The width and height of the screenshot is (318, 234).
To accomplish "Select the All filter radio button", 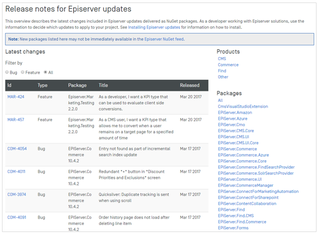I will coord(46,73).
